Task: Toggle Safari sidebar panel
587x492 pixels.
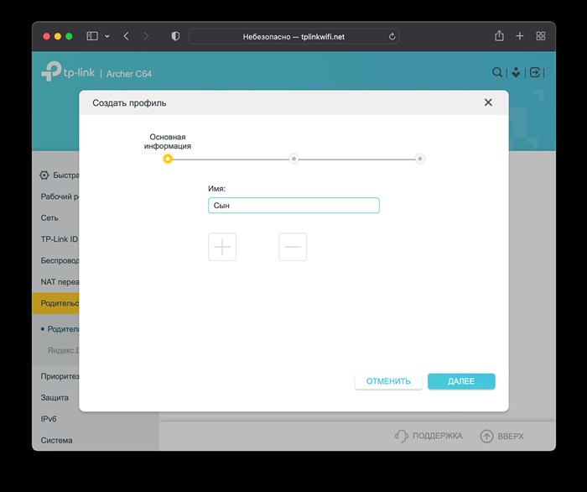Action: [x=92, y=36]
